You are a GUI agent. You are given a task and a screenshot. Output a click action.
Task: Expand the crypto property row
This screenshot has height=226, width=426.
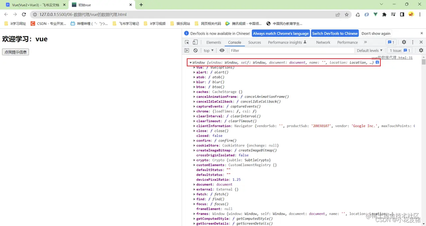(x=194, y=160)
